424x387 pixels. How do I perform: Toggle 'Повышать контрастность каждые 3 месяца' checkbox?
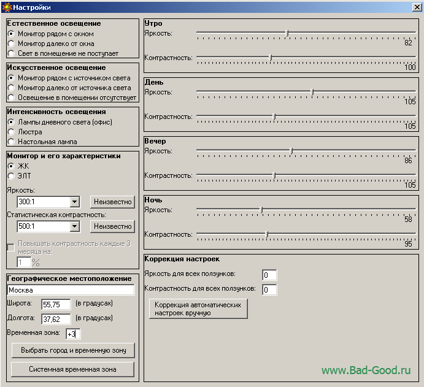pos(11,247)
